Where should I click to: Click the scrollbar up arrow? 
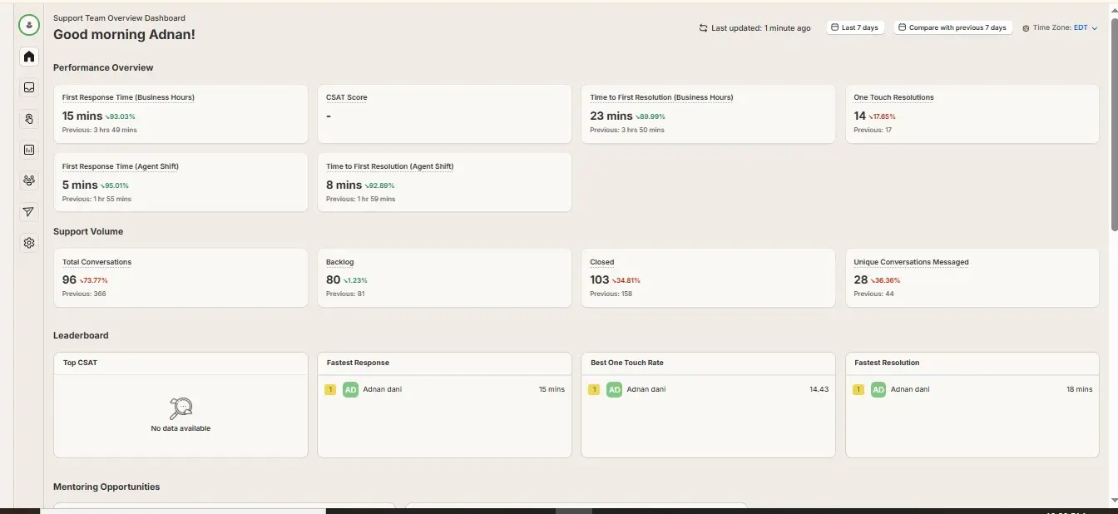pos(1114,10)
